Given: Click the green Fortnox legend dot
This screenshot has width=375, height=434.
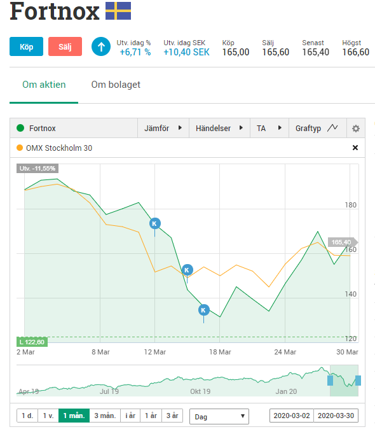Looking at the screenshot, I should coord(20,128).
